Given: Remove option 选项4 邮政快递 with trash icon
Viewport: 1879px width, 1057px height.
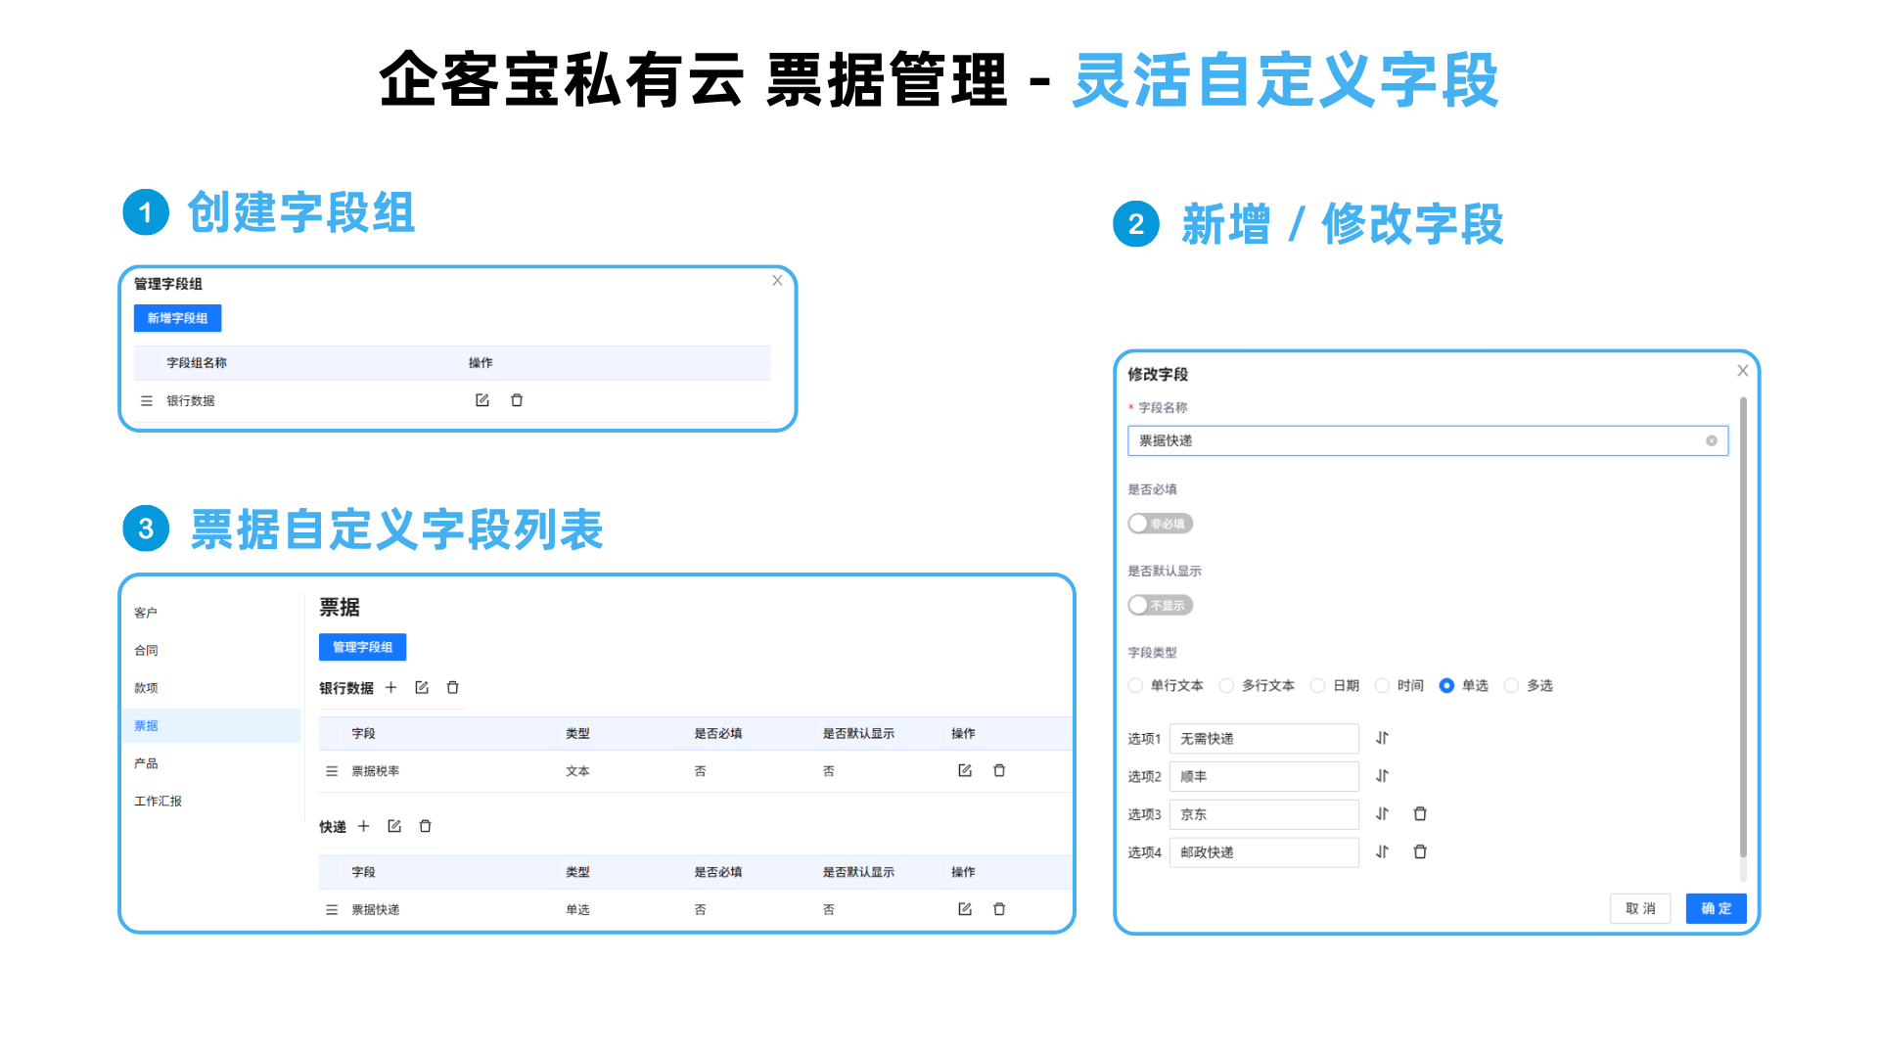Looking at the screenshot, I should [x=1420, y=851].
